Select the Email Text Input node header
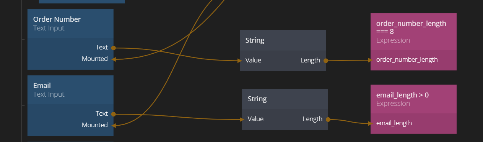Image resolution: width=483 pixels, height=142 pixels. [x=70, y=90]
